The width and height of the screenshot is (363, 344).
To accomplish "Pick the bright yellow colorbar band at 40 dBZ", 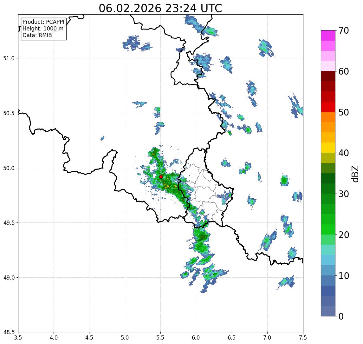I will (x=328, y=148).
